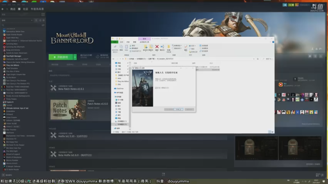This screenshot has height=184, width=328.
Task: Click Explorer up-folder arrow
Action: (x=123, y=59)
